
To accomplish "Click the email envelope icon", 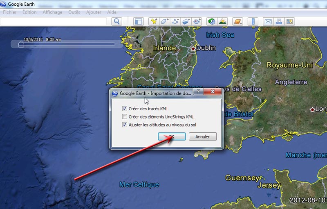I will pyautogui.click(x=268, y=22).
